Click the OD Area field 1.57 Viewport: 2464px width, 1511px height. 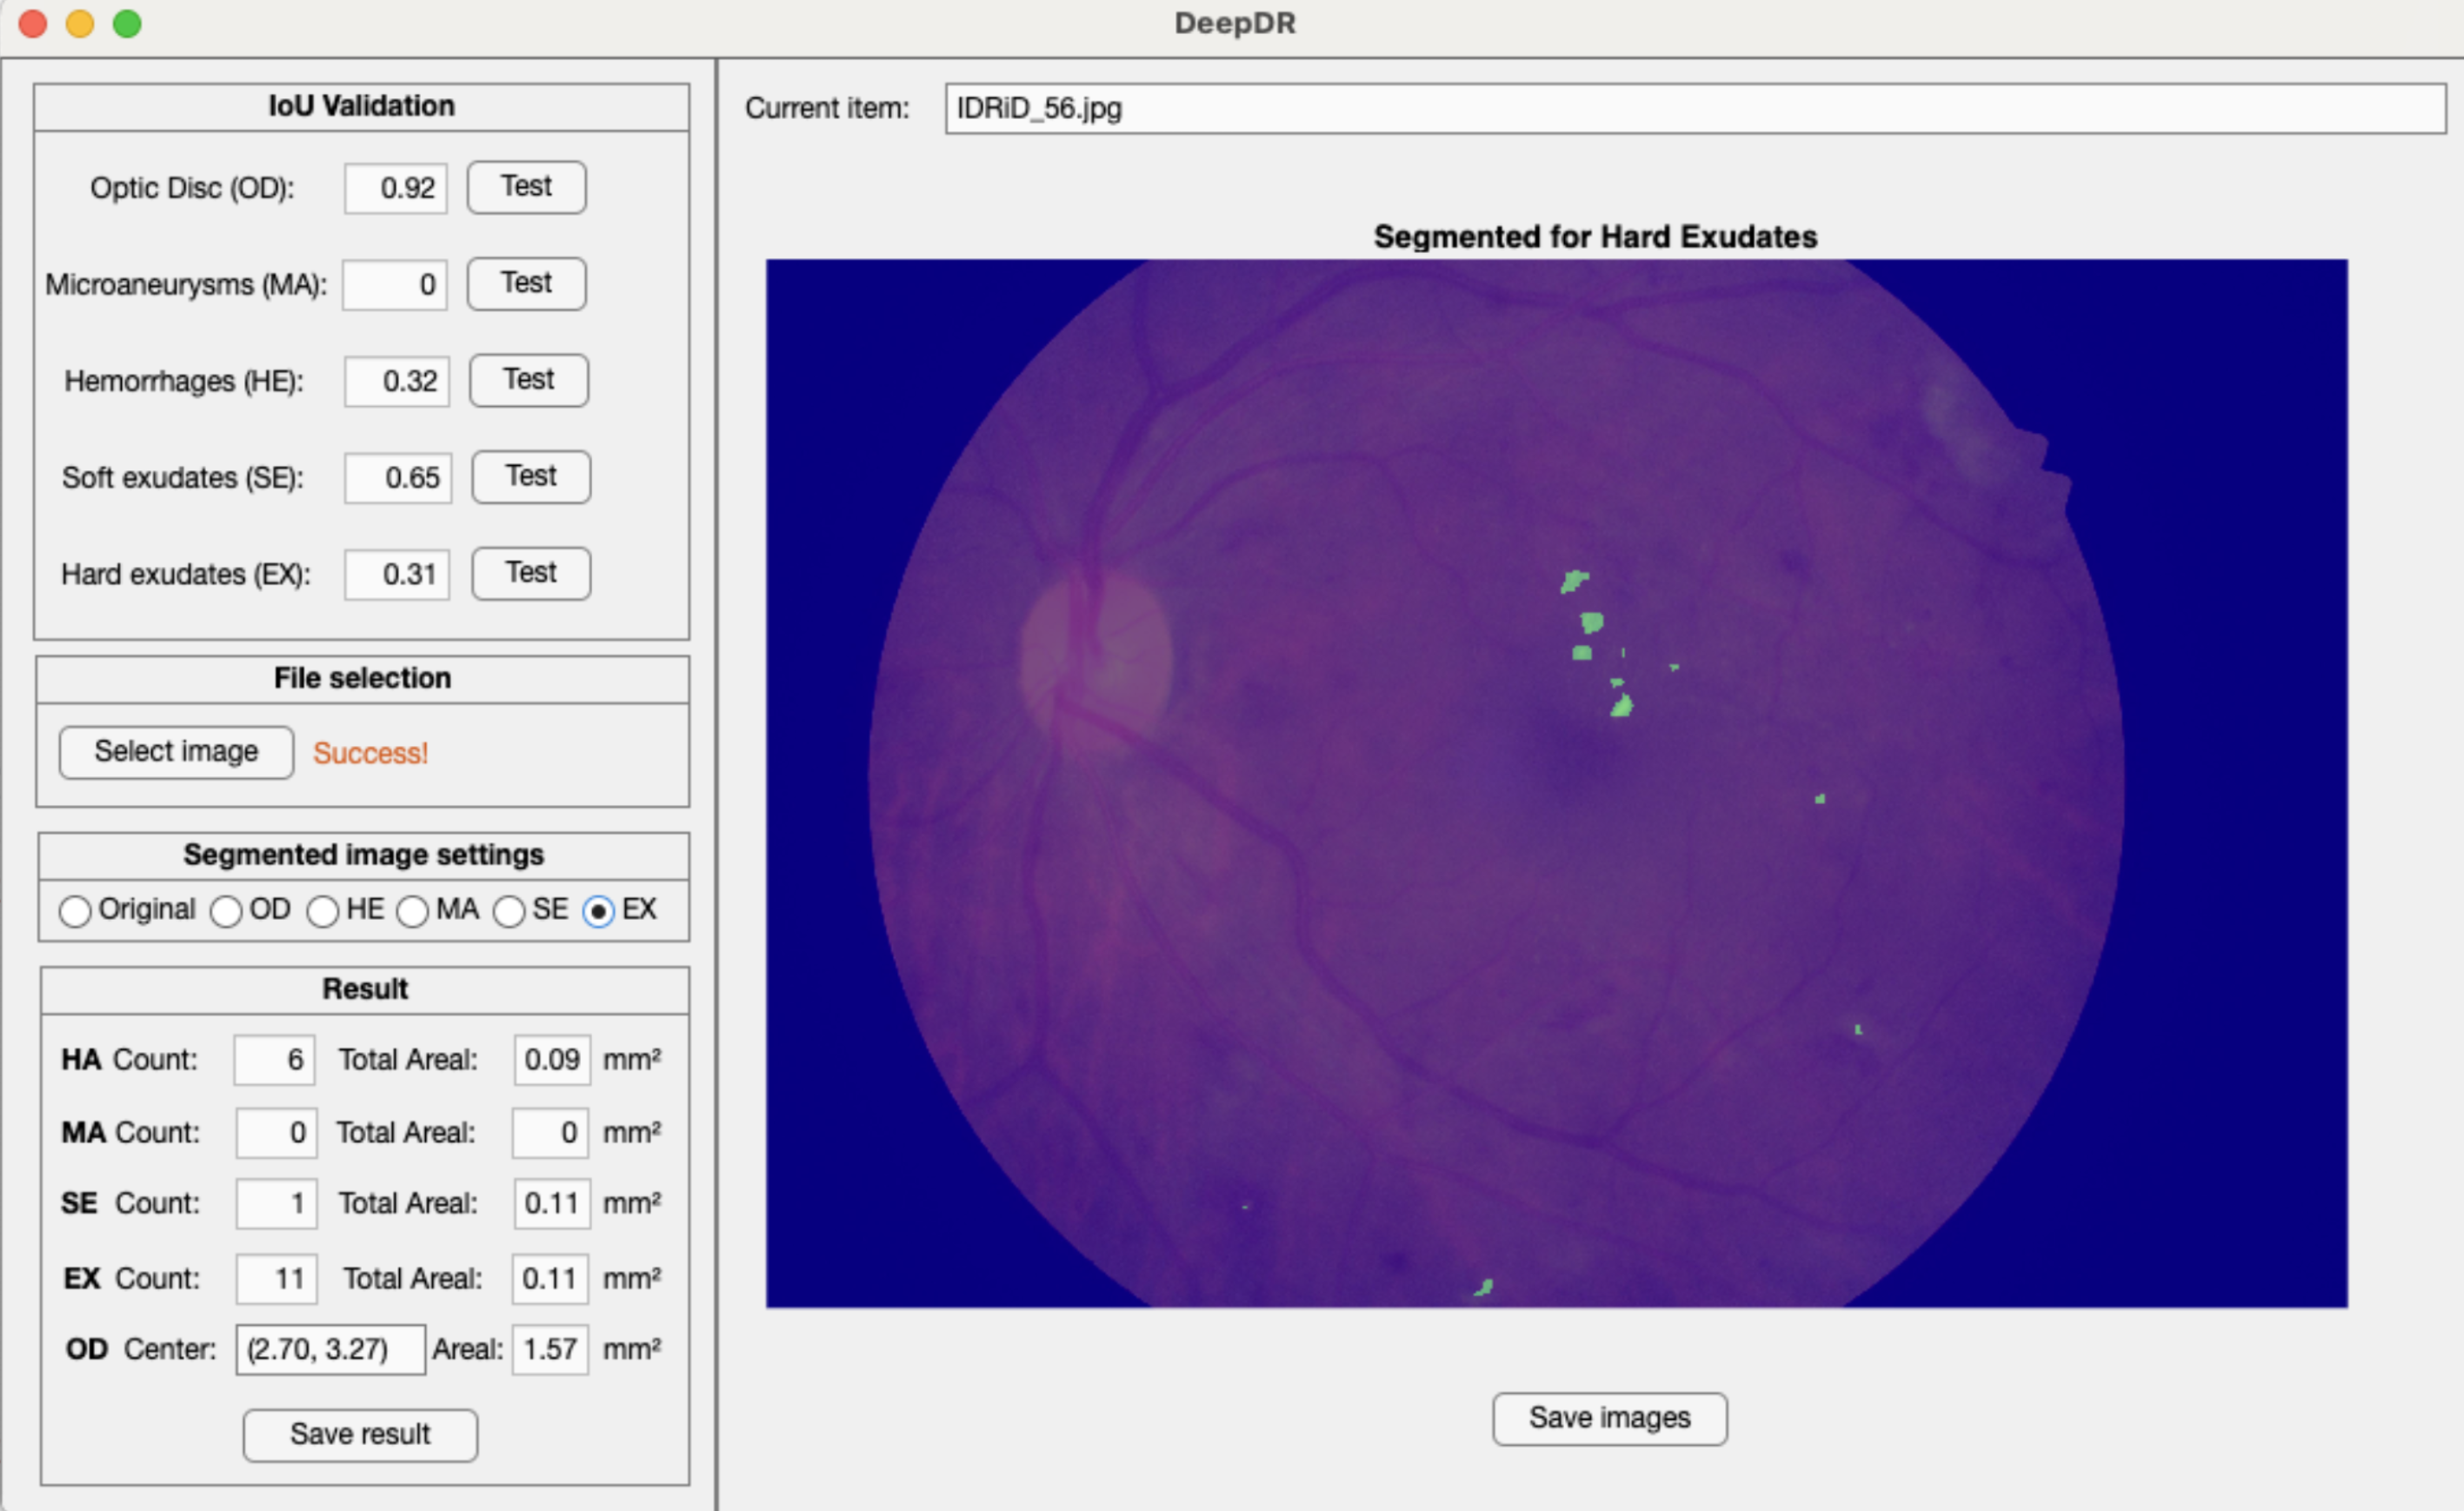tap(550, 1350)
